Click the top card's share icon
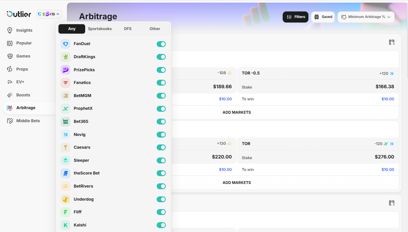Screen dimensions: 408x232 point(392,42)
